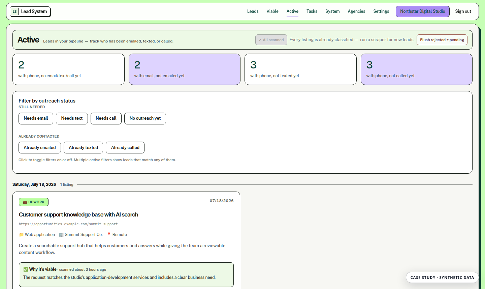This screenshot has width=485, height=289.
Task: Click the 07/18/2026 date on the listing
Action: (222, 201)
